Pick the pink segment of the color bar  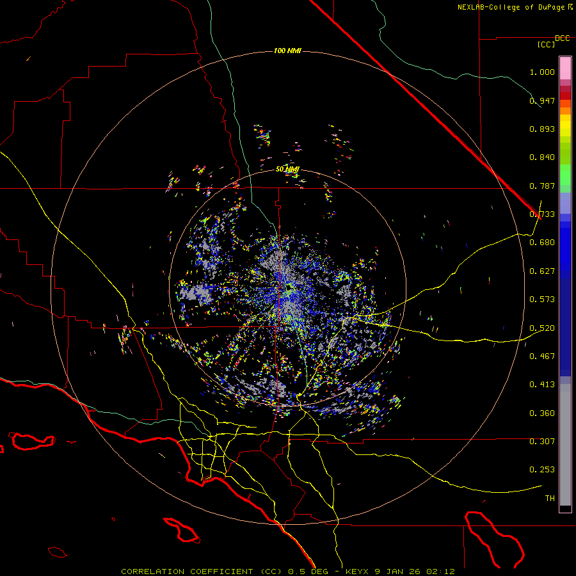(x=565, y=68)
